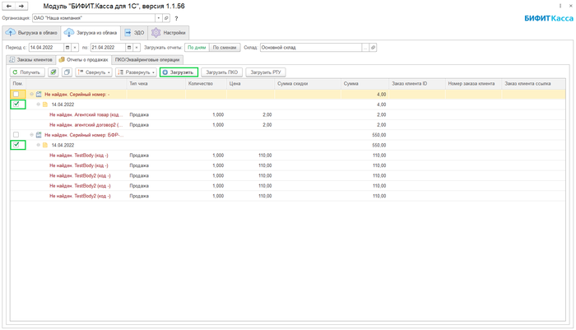Screen dimensions: 576x330
Task: Click the period end date field
Action: click(x=108, y=48)
